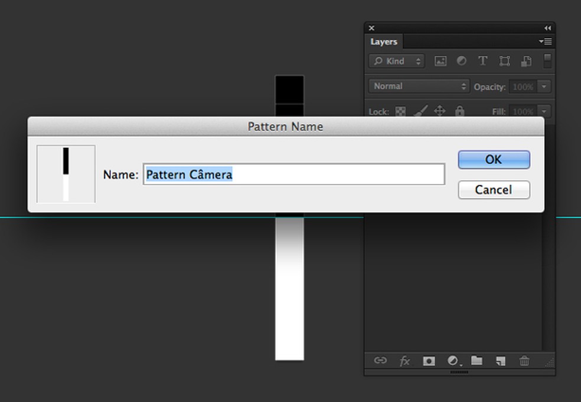Click the Opacity value field

tap(523, 87)
